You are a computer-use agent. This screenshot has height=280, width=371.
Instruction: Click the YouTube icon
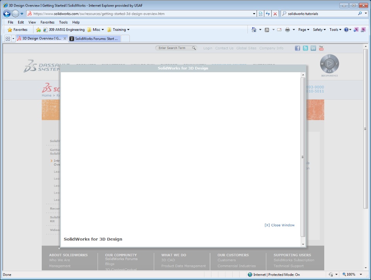click(321, 48)
